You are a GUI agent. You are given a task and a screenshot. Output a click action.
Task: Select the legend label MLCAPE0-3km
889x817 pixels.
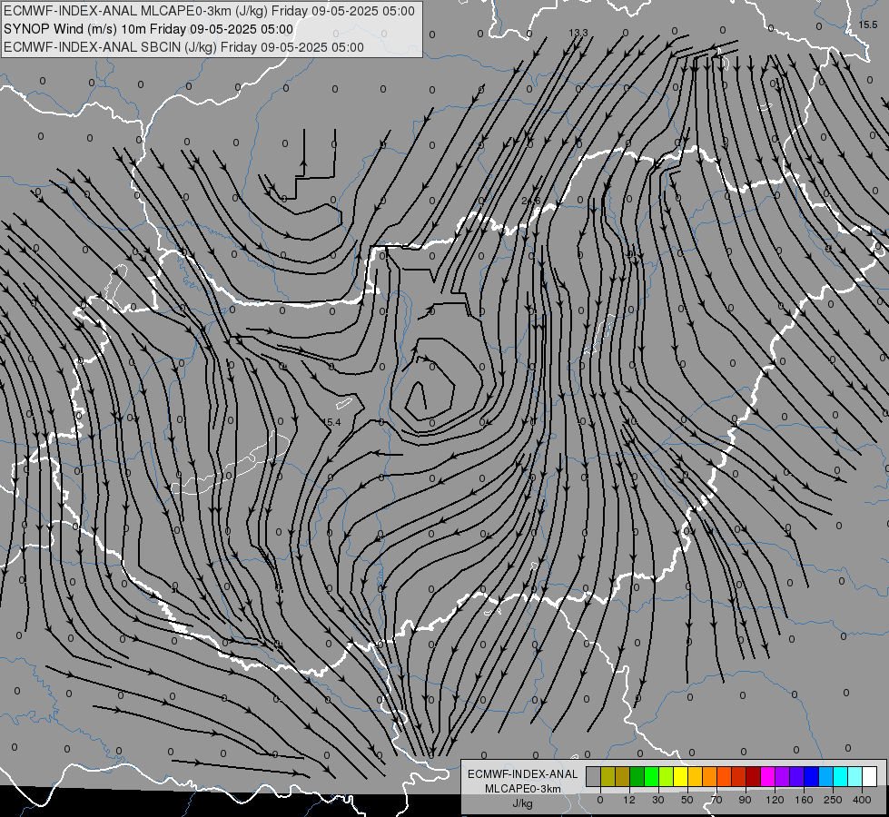(x=523, y=789)
